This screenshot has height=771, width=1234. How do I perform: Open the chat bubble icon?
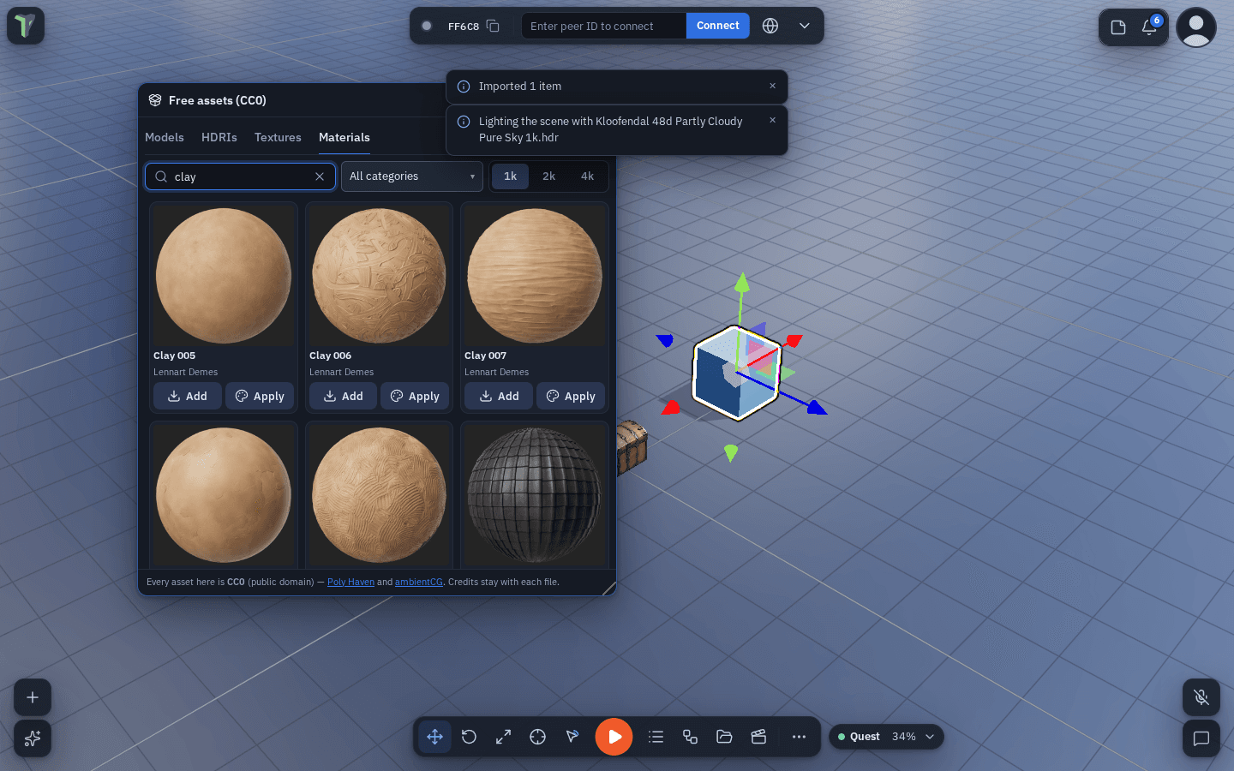point(1201,738)
